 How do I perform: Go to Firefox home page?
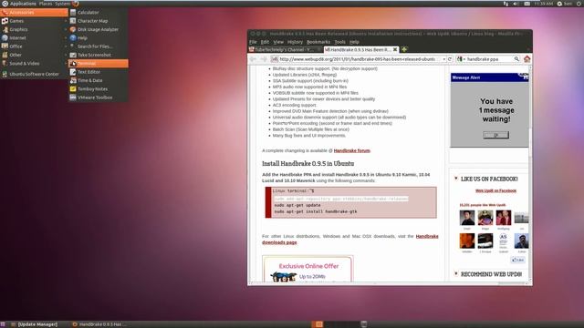527,58
